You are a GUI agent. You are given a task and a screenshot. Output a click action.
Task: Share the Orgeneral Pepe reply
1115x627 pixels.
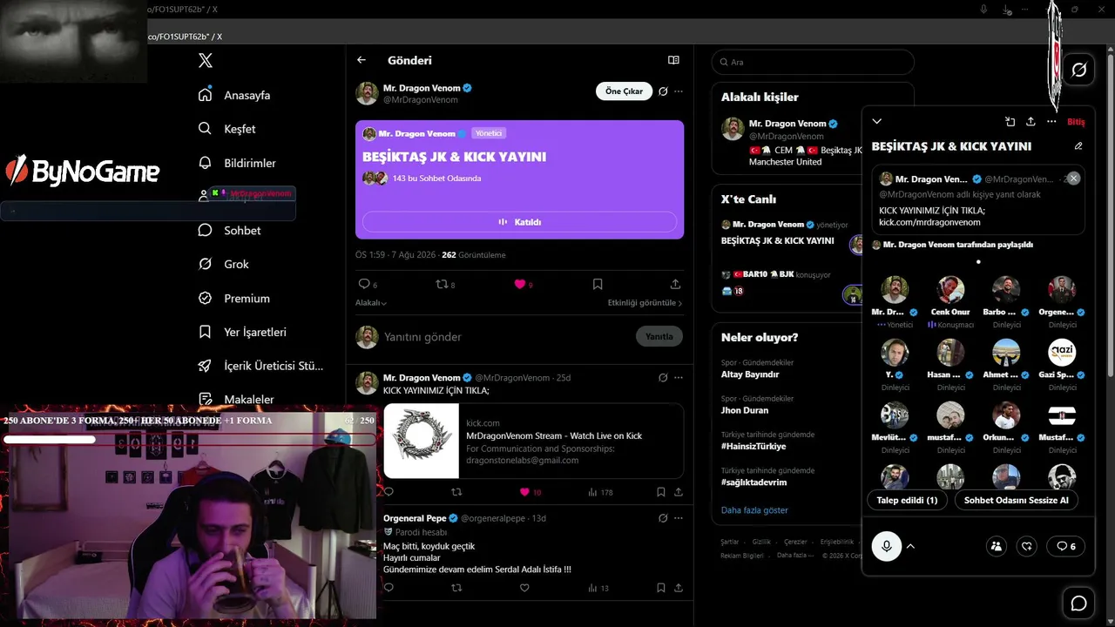[679, 588]
